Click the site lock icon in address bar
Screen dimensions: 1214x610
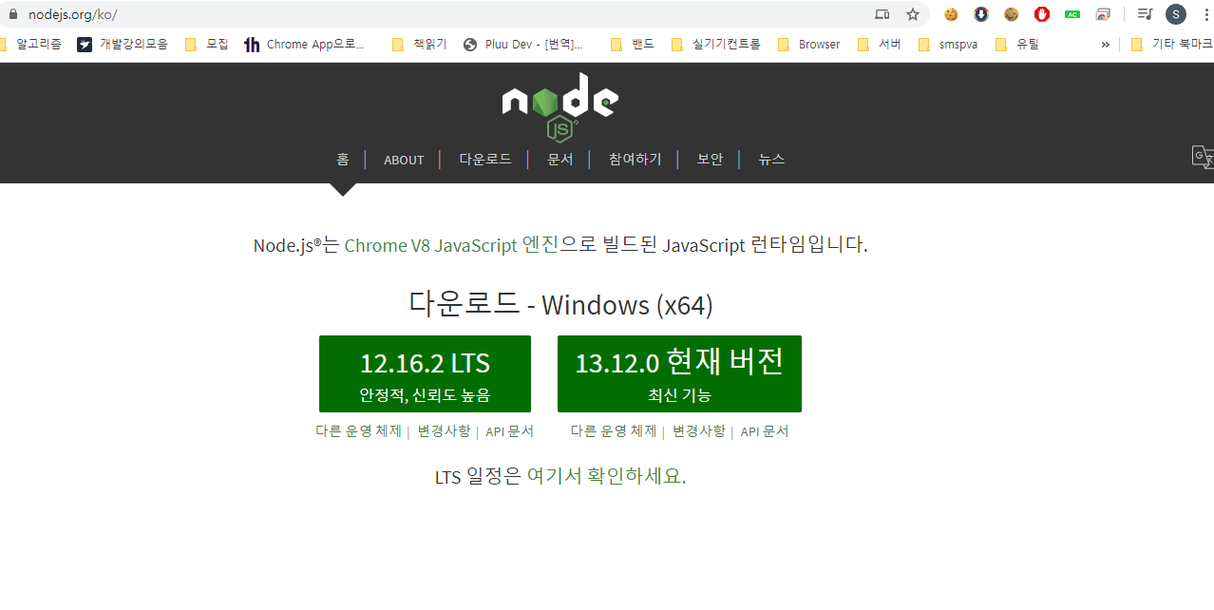pyautogui.click(x=12, y=14)
